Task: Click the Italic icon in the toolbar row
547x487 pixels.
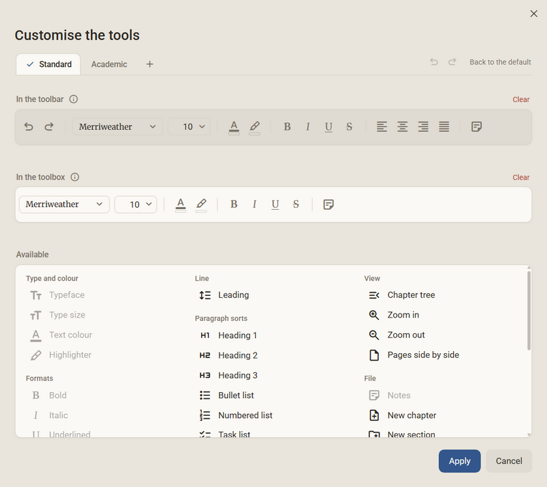Action: point(308,126)
